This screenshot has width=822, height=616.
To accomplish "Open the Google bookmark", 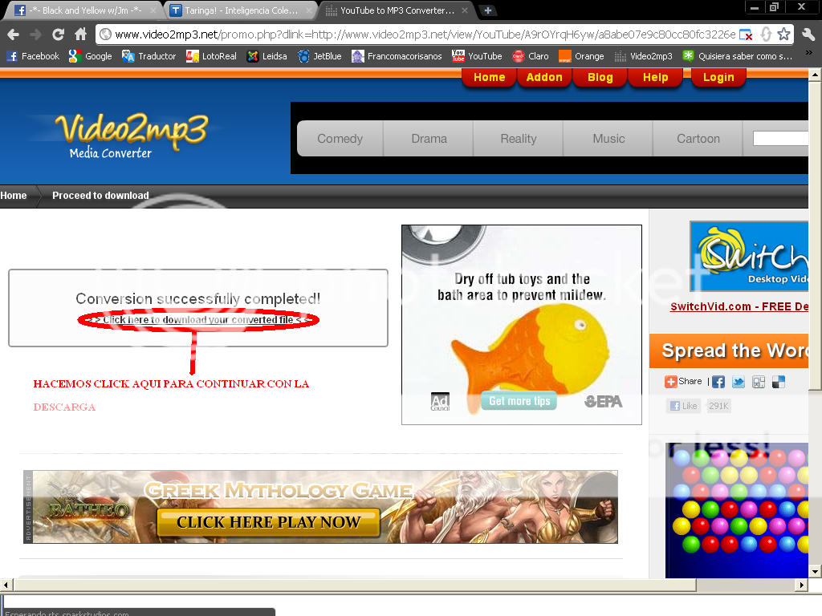I will pos(90,56).
